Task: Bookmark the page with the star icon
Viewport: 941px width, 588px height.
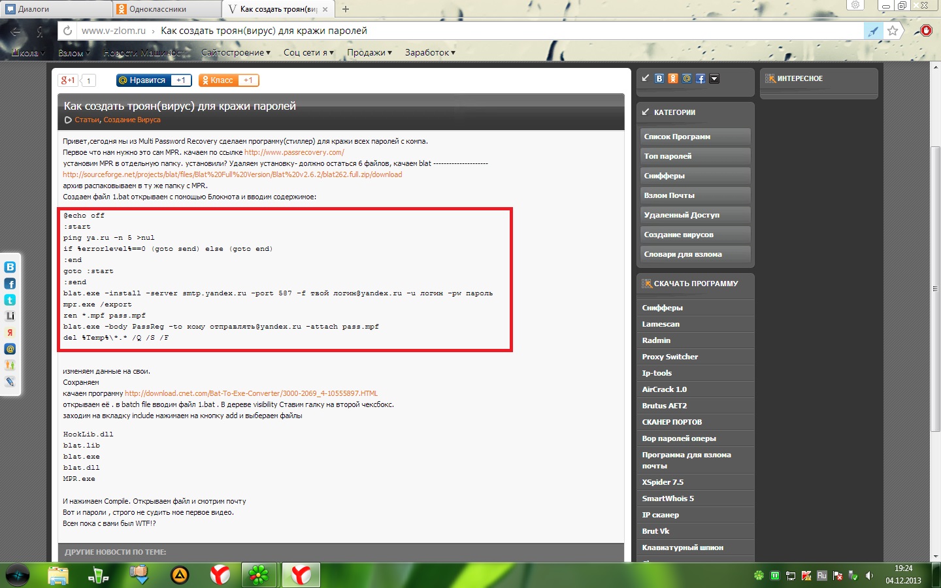Action: (x=893, y=31)
